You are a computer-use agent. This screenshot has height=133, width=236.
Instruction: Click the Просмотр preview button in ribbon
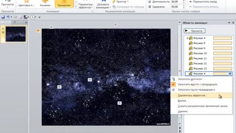pyautogui.click(x=7, y=4)
